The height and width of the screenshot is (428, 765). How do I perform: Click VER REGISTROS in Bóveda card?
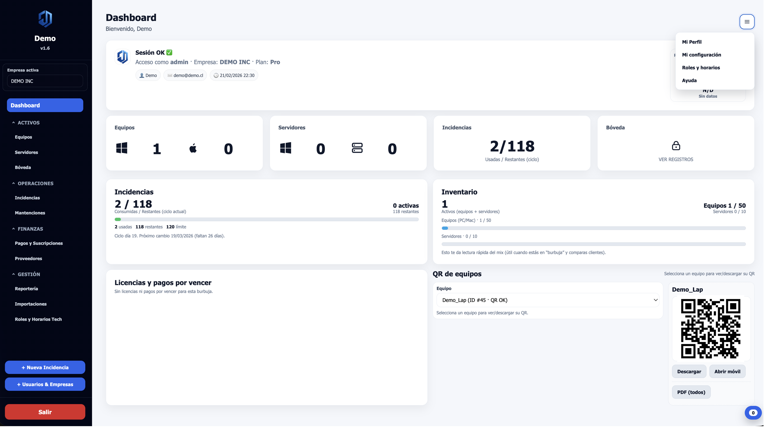pyautogui.click(x=676, y=159)
